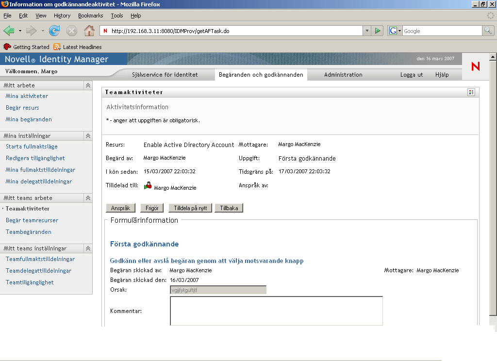Image resolution: width=497 pixels, height=361 pixels.
Task: Open Starta fullmaktsläge link
Action: (32, 147)
